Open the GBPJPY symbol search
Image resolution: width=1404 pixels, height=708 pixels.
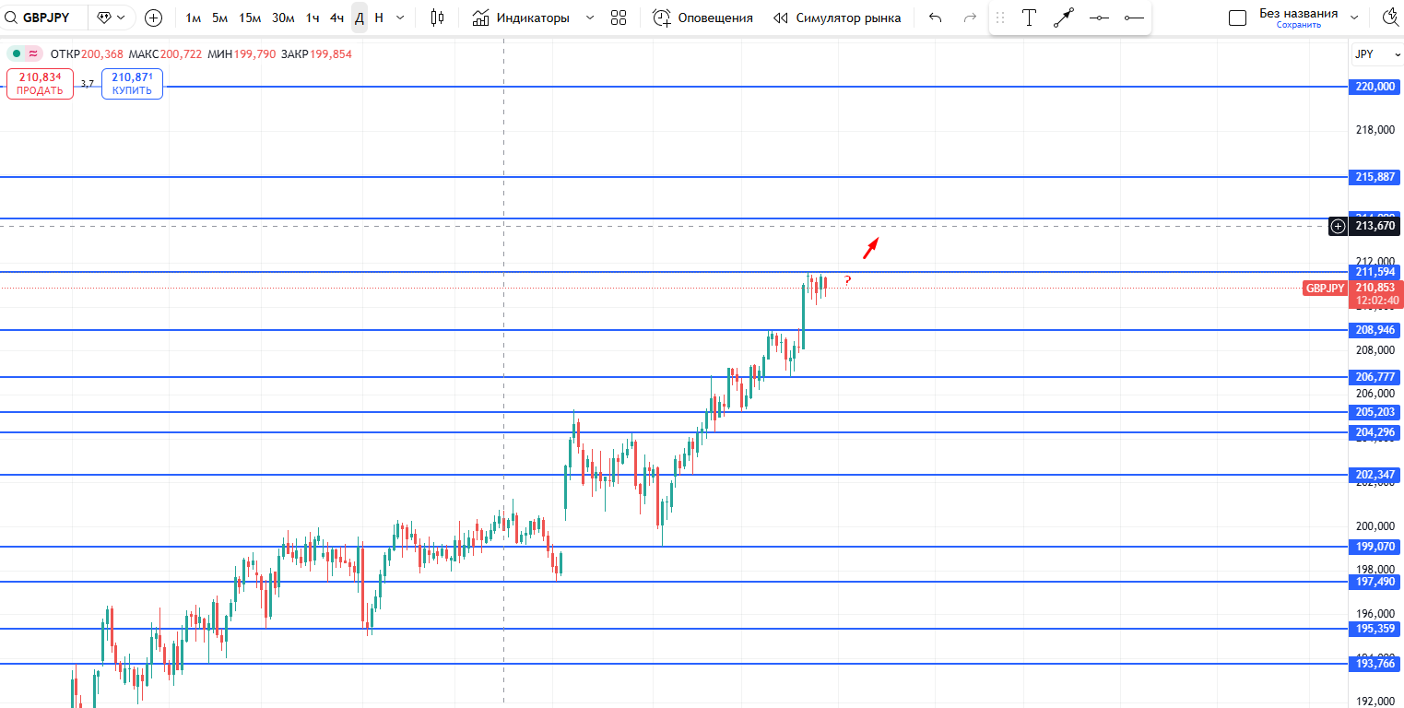point(46,18)
